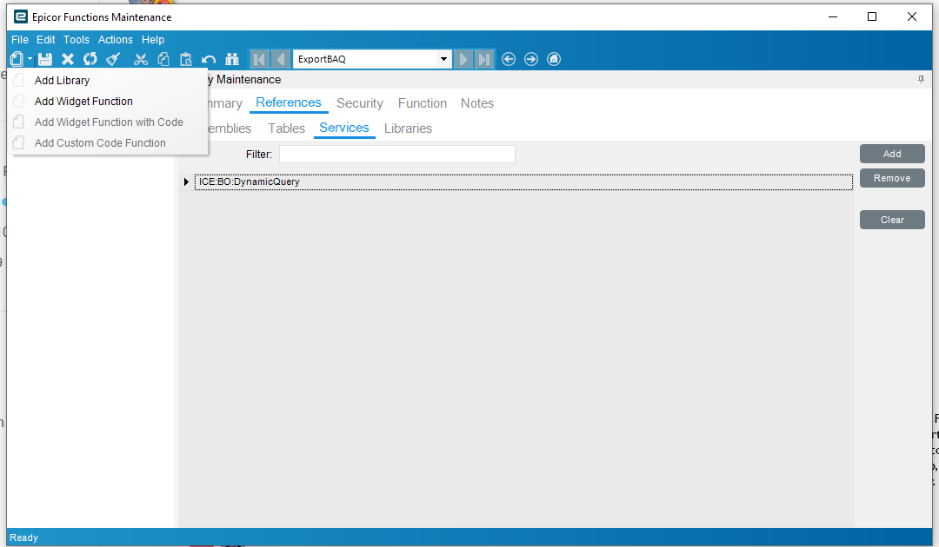
Task: Open the Actions menu
Action: tap(116, 39)
